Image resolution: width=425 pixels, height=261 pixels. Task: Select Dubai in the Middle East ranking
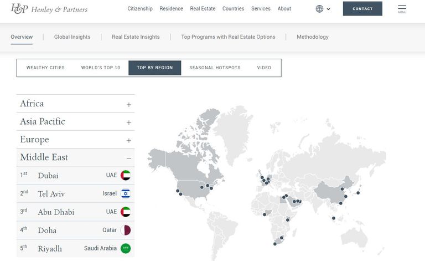point(48,176)
